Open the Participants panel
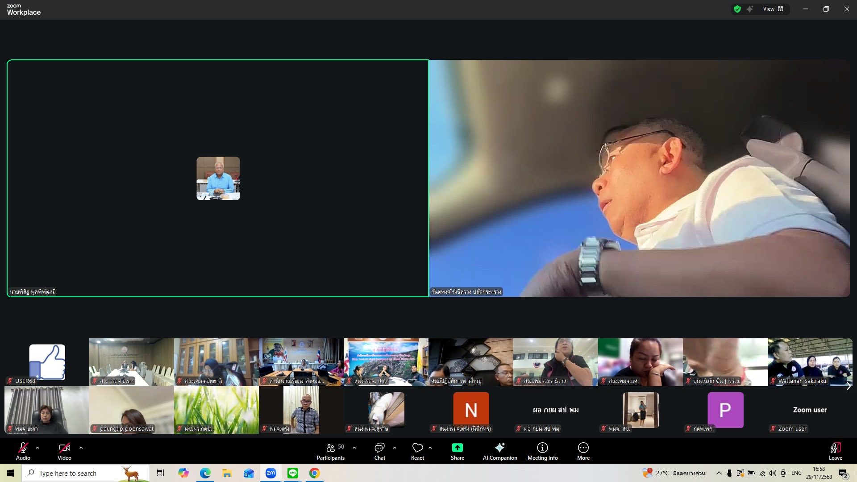Image resolution: width=857 pixels, height=482 pixels. [x=330, y=451]
